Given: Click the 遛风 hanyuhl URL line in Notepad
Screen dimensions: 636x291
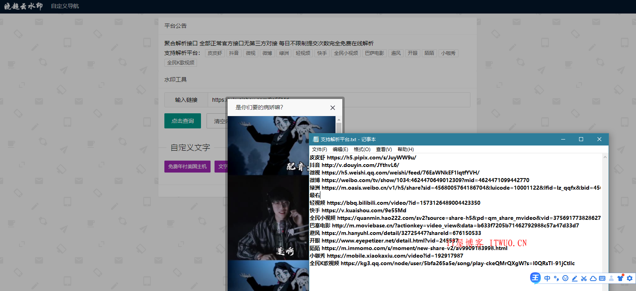Looking at the screenshot, I should (x=395, y=233).
